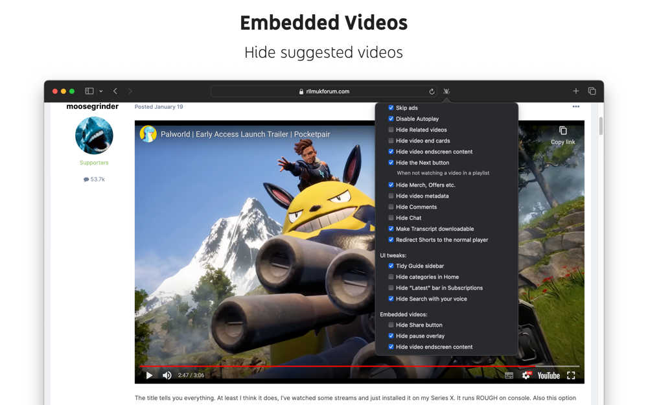
Task: Open Supporters group link
Action: click(94, 163)
